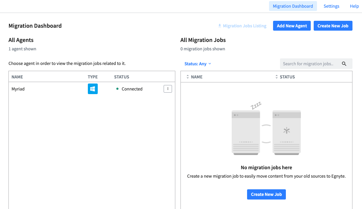Open the Migration Jobs Listing link
362x209 pixels.
(x=245, y=26)
